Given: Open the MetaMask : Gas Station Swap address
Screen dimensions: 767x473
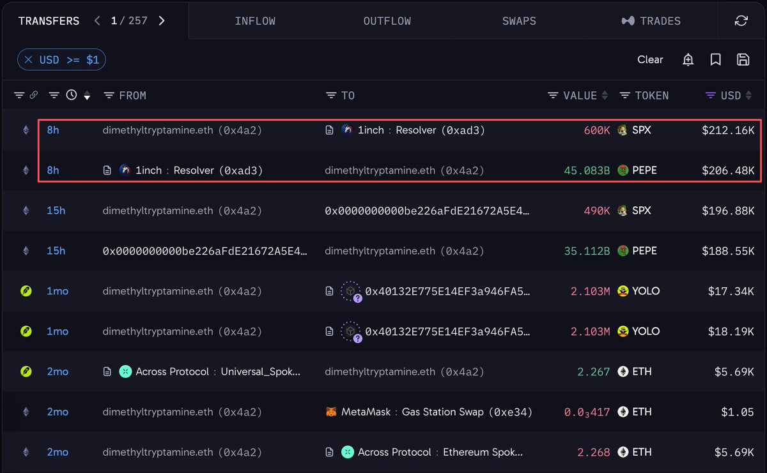Looking at the screenshot, I should click(x=437, y=412).
